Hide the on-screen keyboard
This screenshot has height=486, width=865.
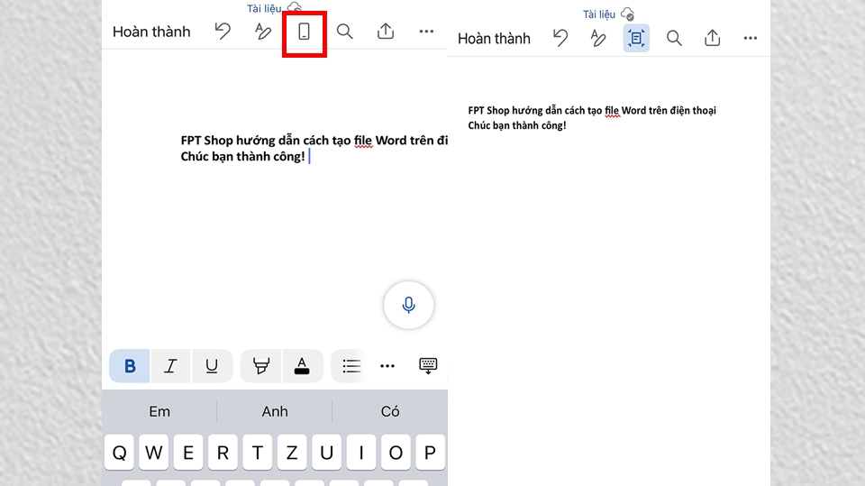coord(428,365)
